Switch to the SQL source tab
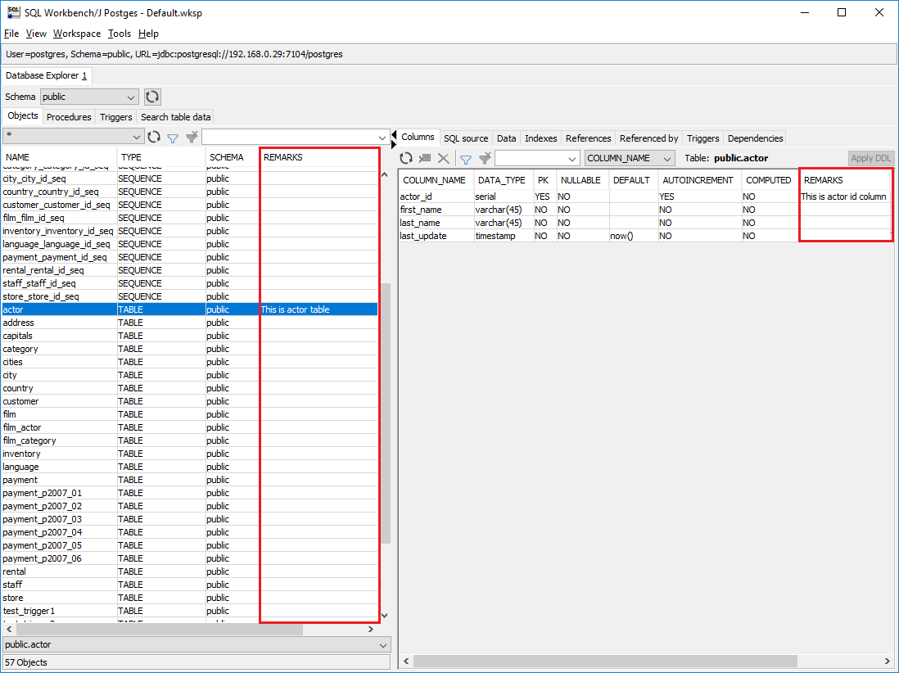 466,138
